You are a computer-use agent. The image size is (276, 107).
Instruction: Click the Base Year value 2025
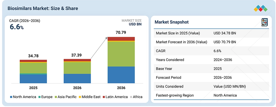click(218, 69)
